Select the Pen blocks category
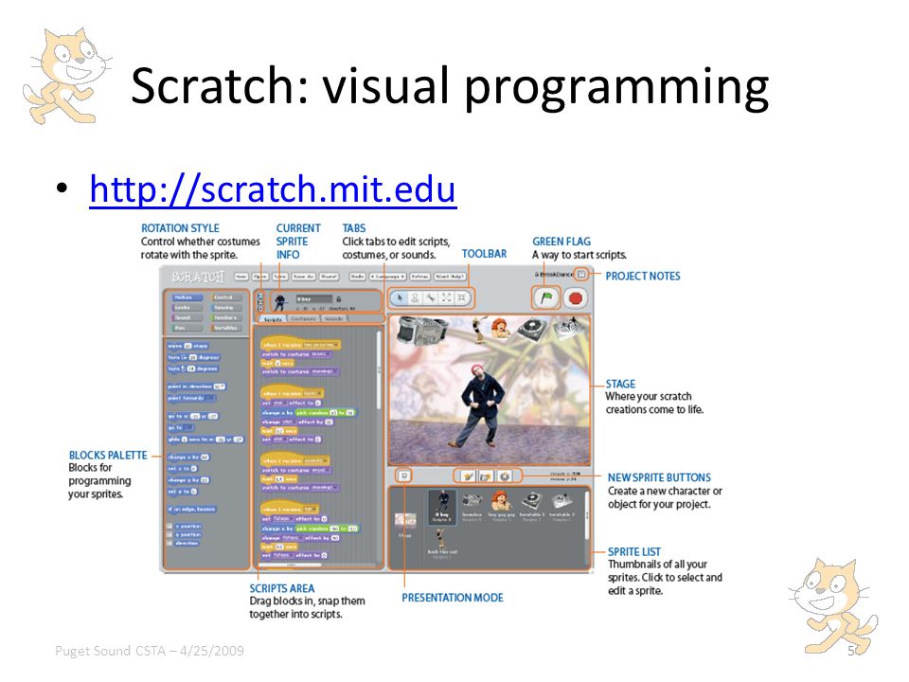 (x=187, y=329)
